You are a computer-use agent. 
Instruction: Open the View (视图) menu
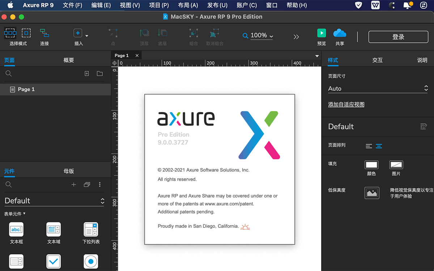click(130, 5)
